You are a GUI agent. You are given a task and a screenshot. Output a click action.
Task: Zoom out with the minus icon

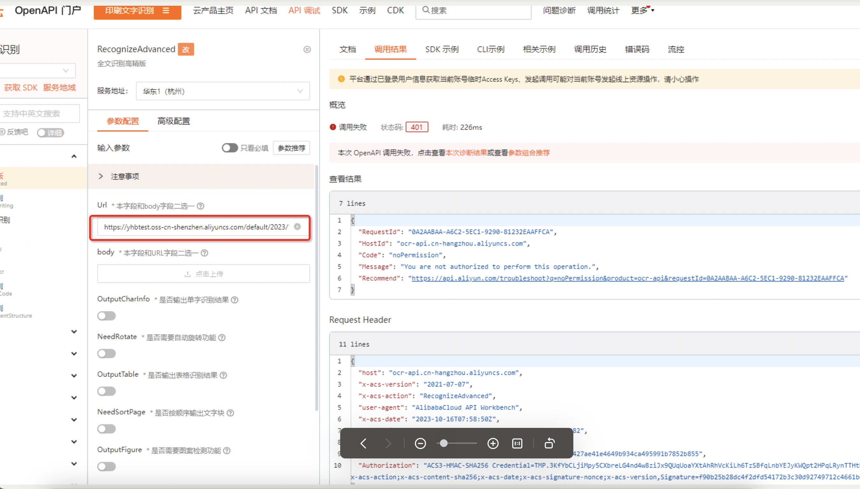[420, 443]
